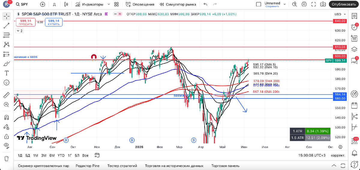Select the 1М date range

click(x=35, y=155)
